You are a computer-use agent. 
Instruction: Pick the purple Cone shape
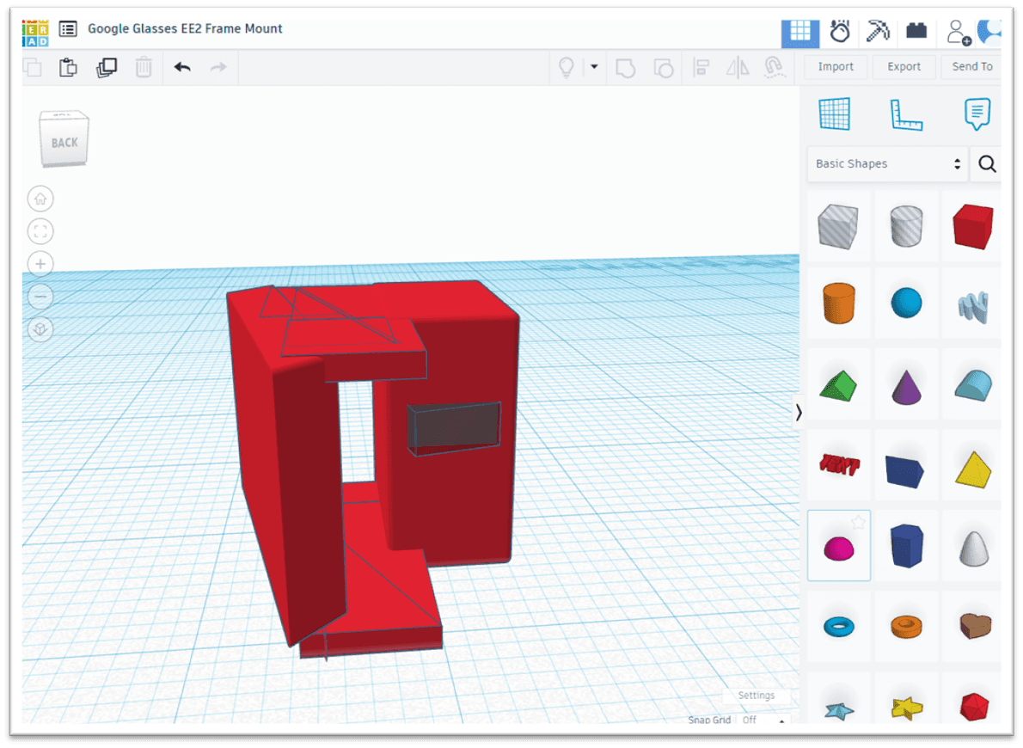(x=906, y=387)
